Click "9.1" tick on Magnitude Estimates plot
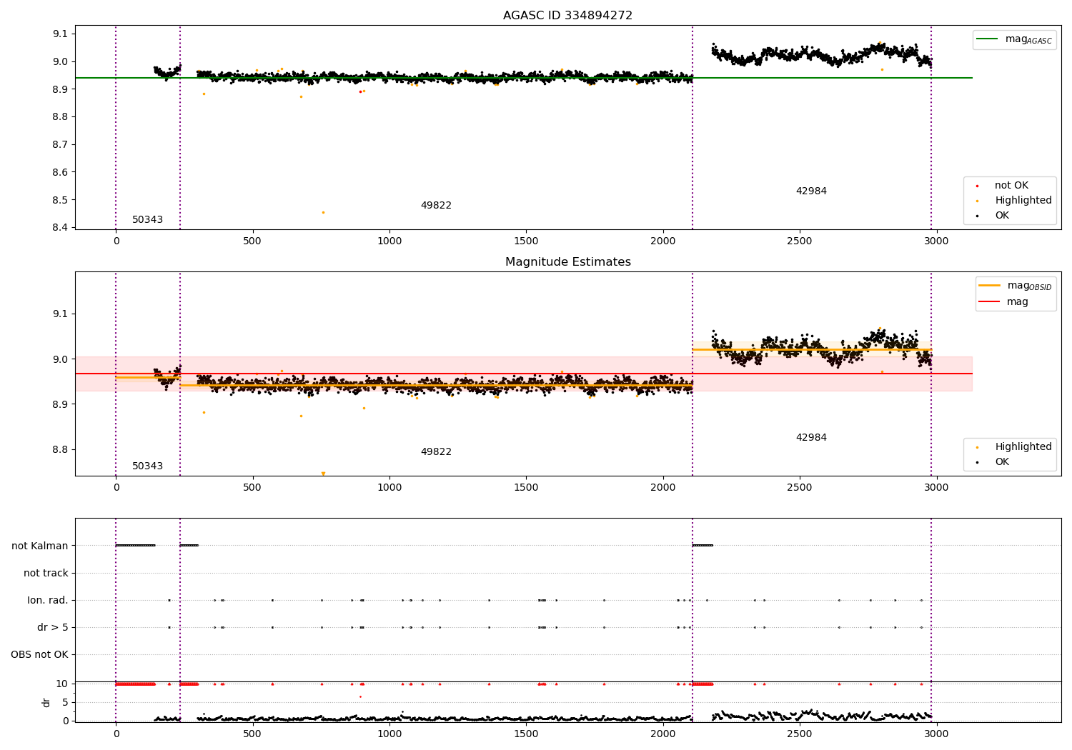1072x750 pixels. [x=60, y=314]
